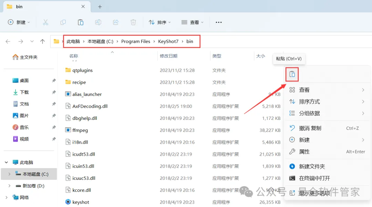Viewport: 372px width, 207px height.
Task: Choose 撤消 复制 in context menu
Action: pyautogui.click(x=327, y=128)
